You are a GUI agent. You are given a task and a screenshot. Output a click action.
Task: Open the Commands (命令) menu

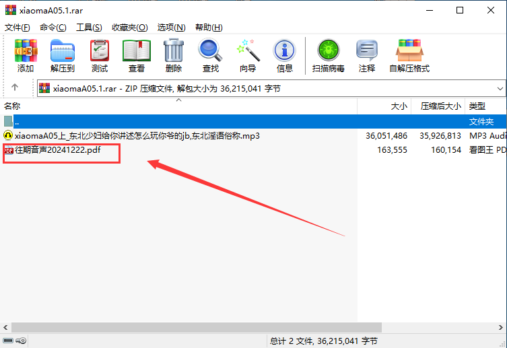point(53,28)
